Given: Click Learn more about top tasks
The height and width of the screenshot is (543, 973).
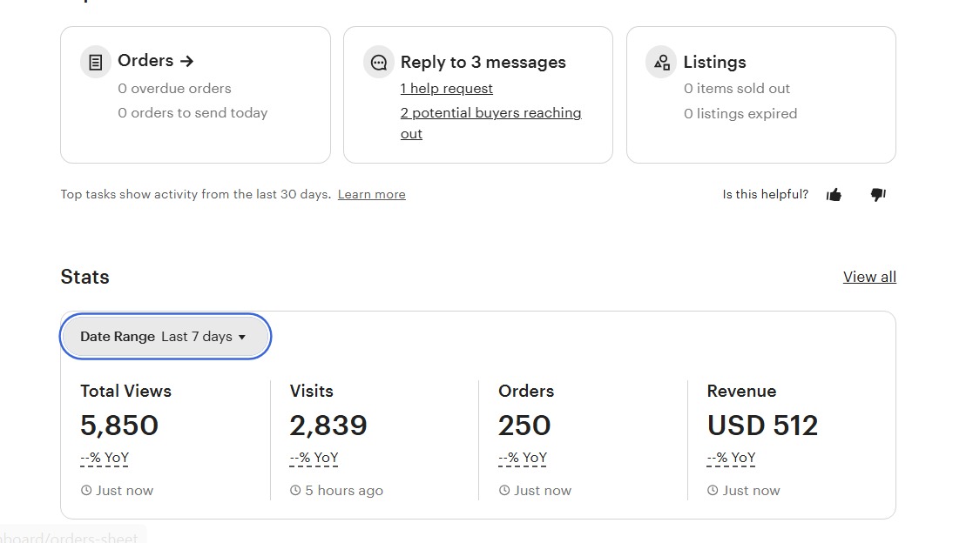Looking at the screenshot, I should (x=371, y=194).
